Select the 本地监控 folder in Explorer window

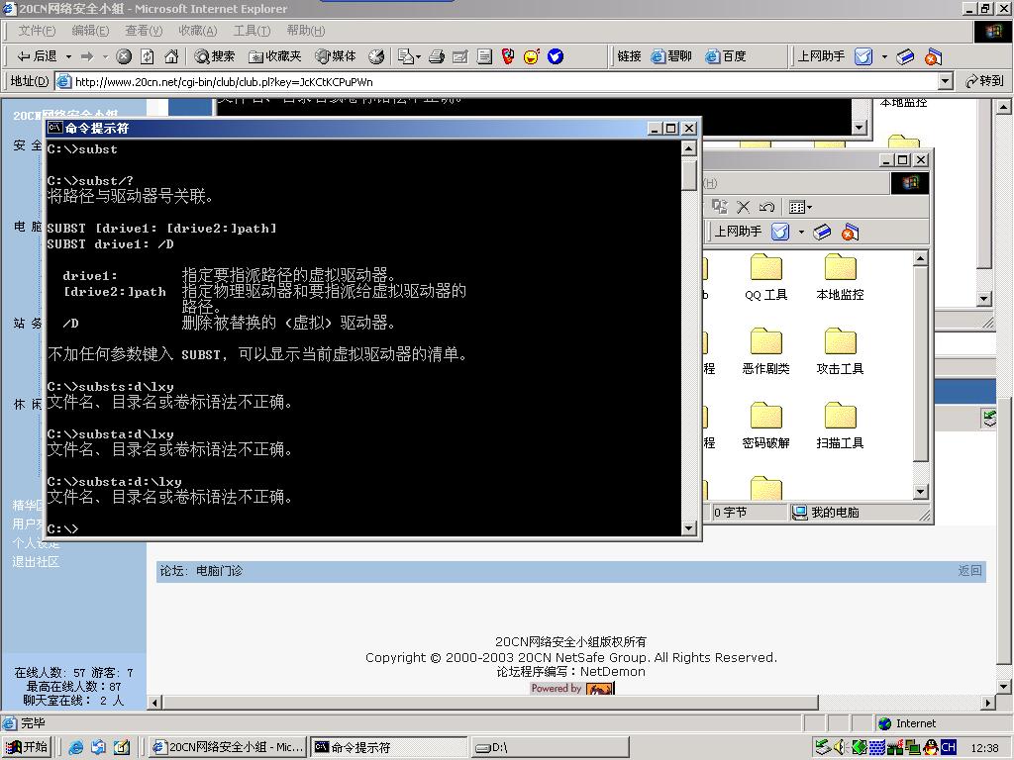(x=840, y=278)
